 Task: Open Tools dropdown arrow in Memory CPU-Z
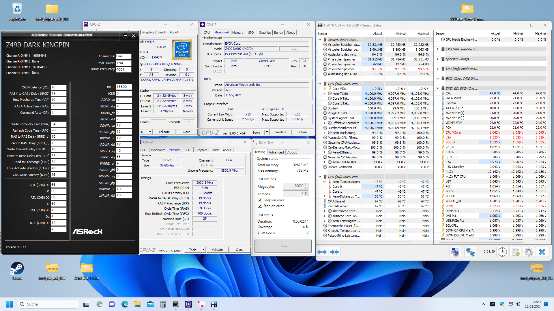pyautogui.click(x=203, y=250)
